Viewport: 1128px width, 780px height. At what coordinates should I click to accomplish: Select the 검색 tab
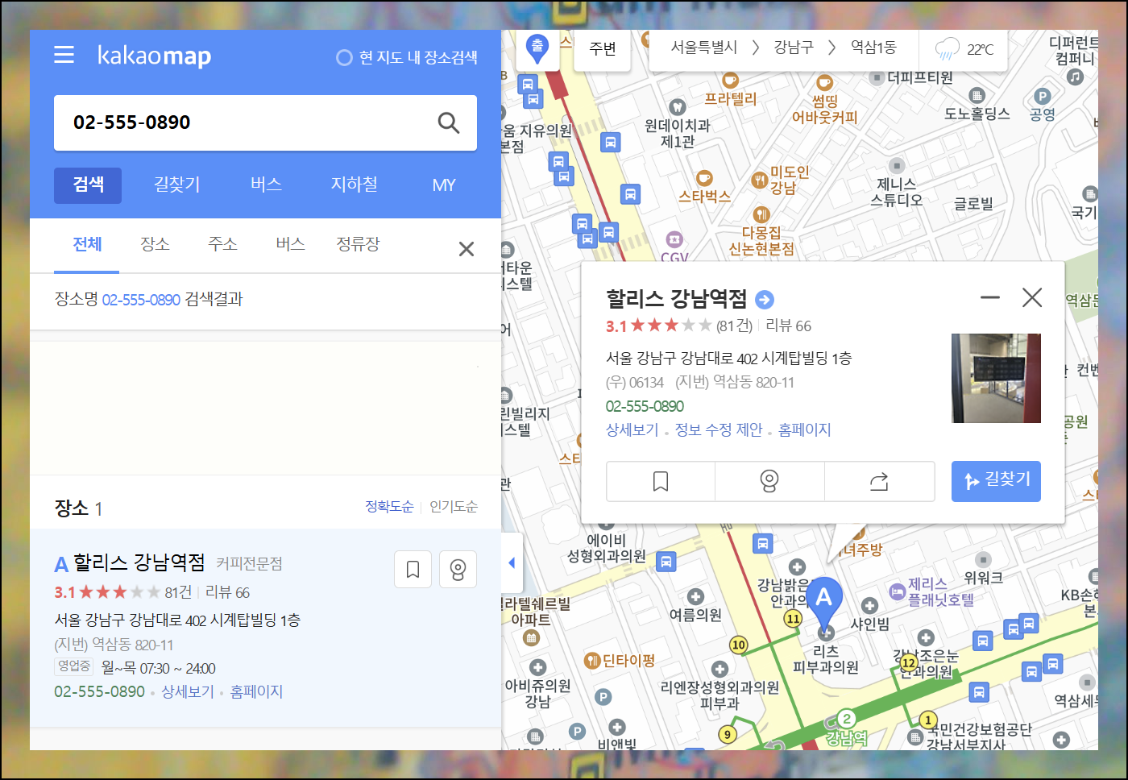pos(88,185)
